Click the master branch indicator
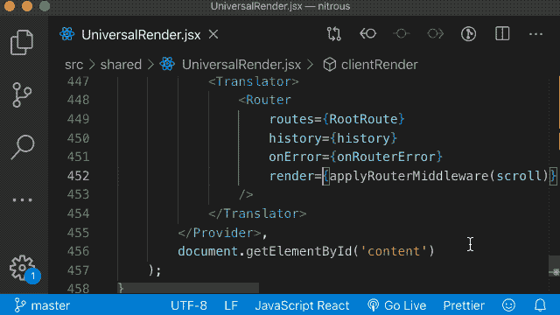The width and height of the screenshot is (560, 315). pyautogui.click(x=42, y=305)
